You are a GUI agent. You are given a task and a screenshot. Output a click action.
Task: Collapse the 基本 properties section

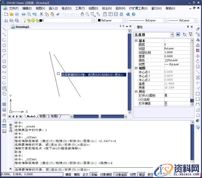136,41
